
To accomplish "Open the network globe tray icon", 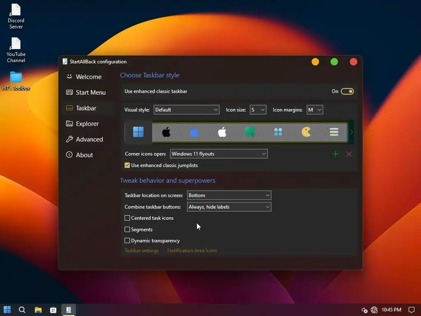I will pos(374,310).
